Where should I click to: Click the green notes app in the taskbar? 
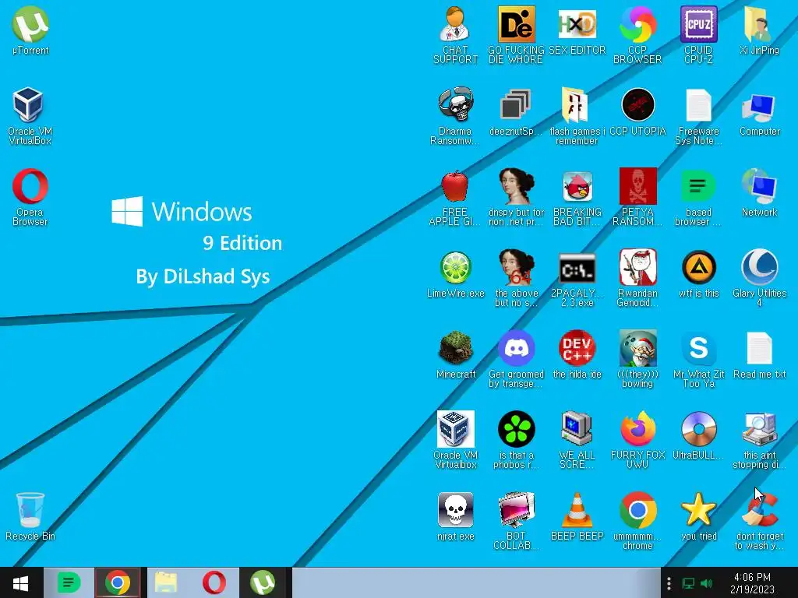(69, 582)
